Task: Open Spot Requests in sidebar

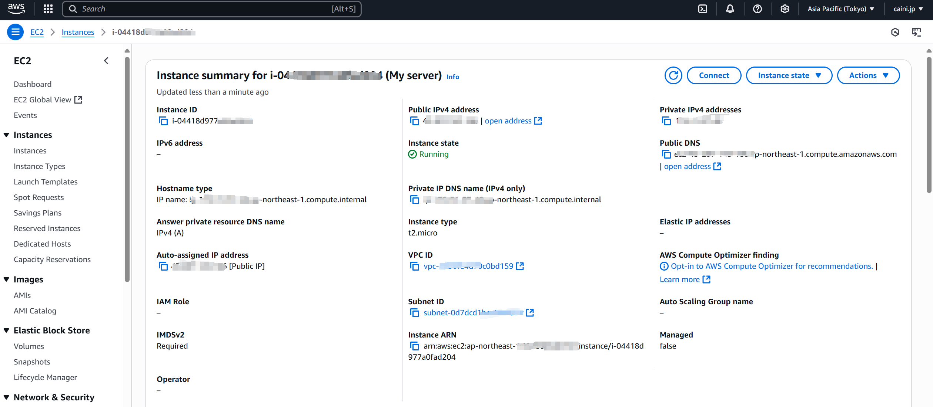Action: (x=39, y=197)
